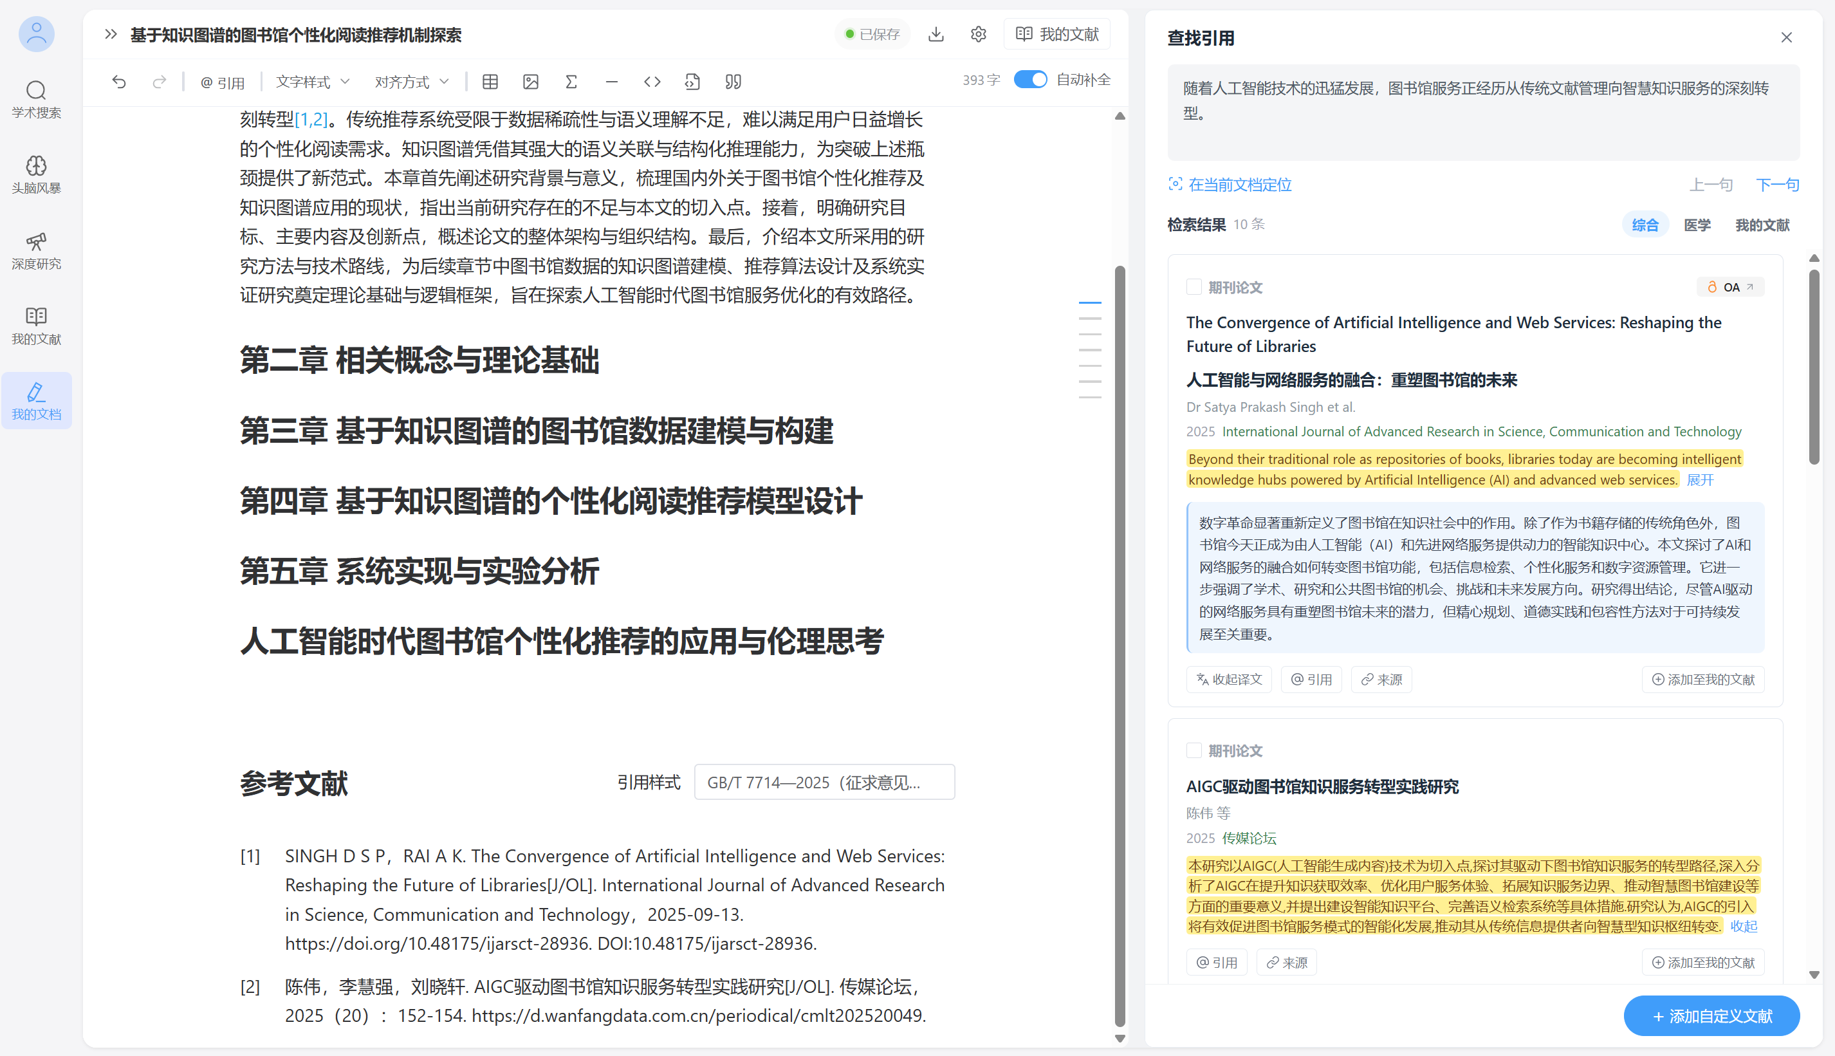Viewport: 1835px width, 1056px height.
Task: Check the first 期刊论文 result checkbox
Action: pyautogui.click(x=1194, y=287)
